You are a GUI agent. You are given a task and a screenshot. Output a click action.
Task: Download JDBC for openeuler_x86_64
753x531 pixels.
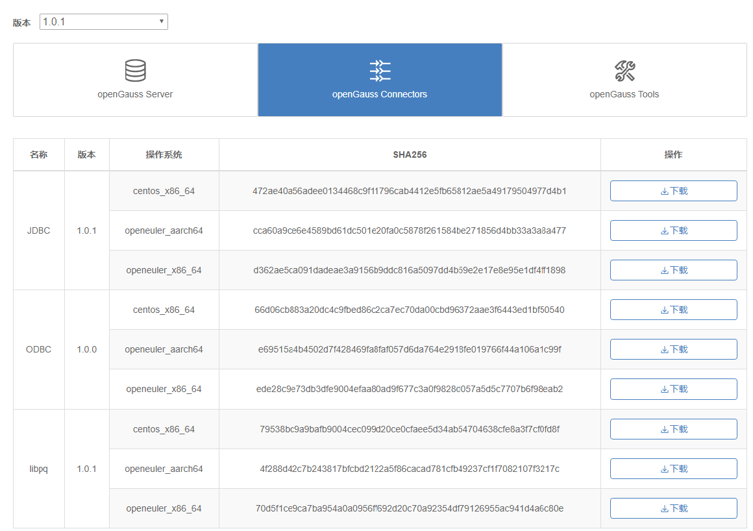665,269
